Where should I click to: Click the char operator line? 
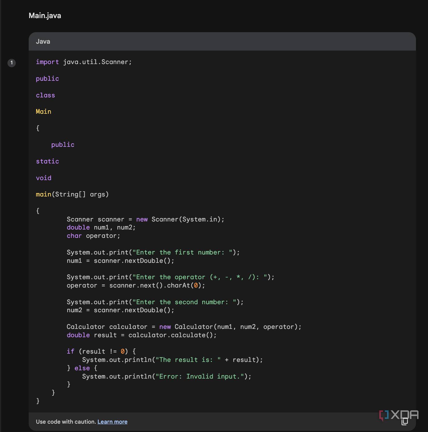93,236
